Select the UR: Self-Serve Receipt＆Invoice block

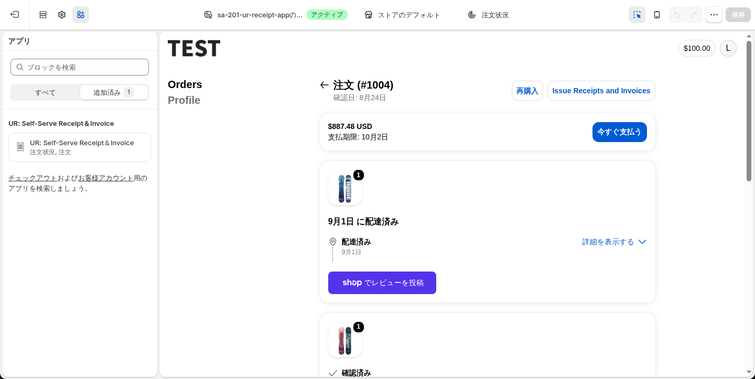[80, 147]
